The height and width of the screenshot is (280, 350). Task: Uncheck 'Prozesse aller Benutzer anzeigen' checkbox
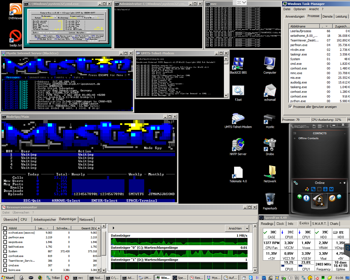(290, 107)
